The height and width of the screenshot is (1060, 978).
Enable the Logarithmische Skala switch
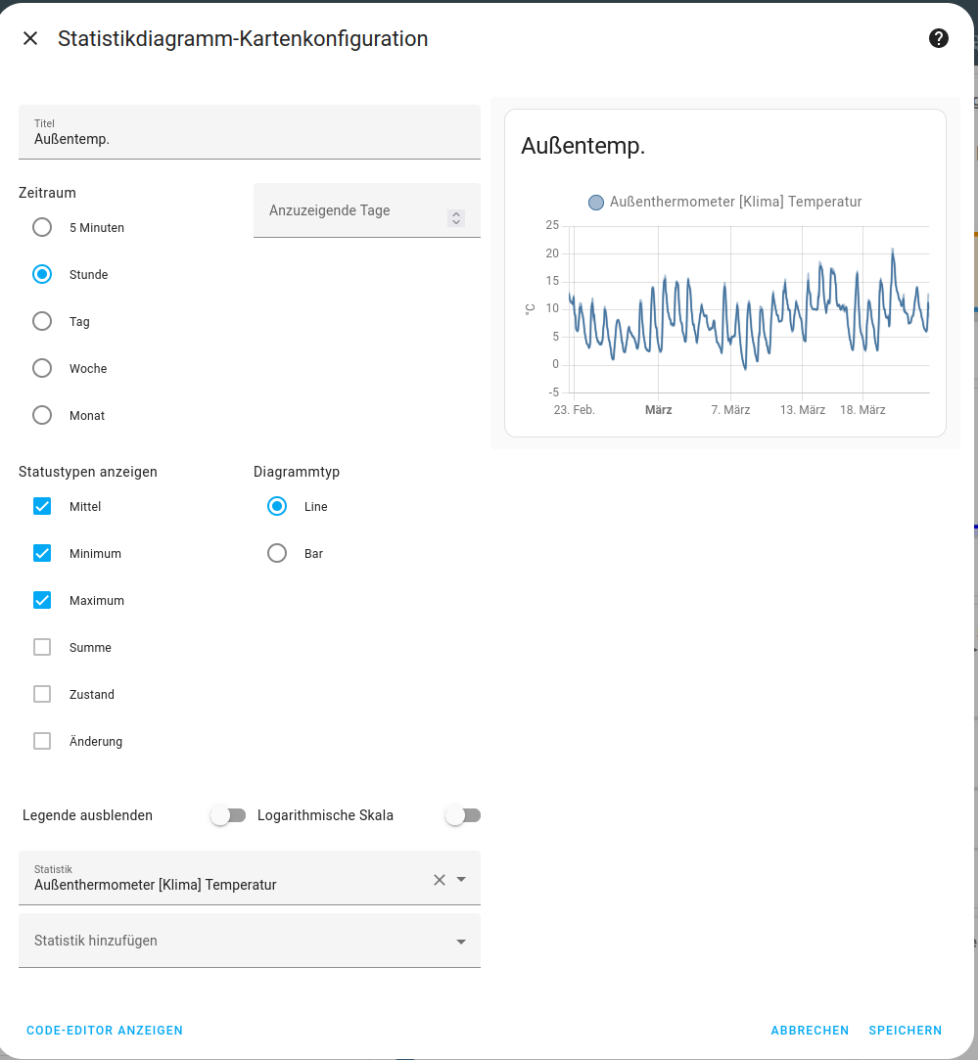pos(462,815)
